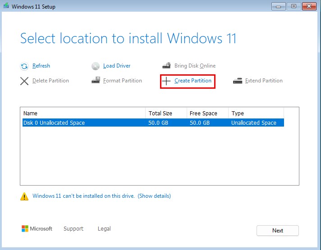321x250 pixels.
Task: Expand Show details for the warning
Action: [x=154, y=196]
